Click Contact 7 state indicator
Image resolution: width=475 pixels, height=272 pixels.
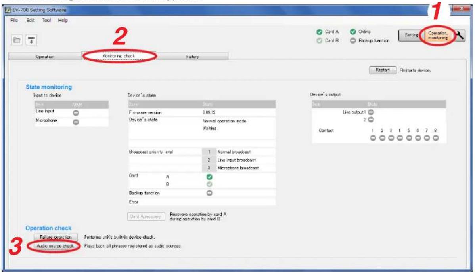coord(427,138)
